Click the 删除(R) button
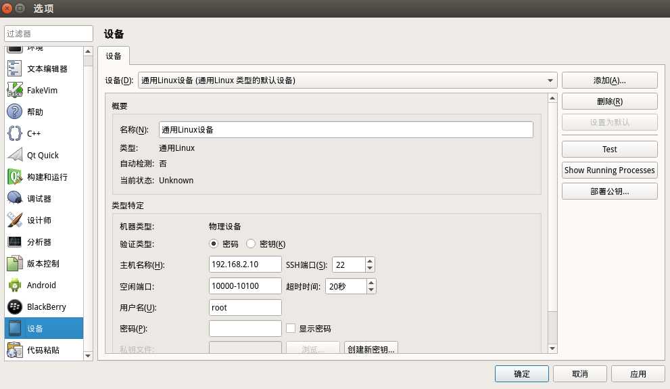 (x=609, y=101)
